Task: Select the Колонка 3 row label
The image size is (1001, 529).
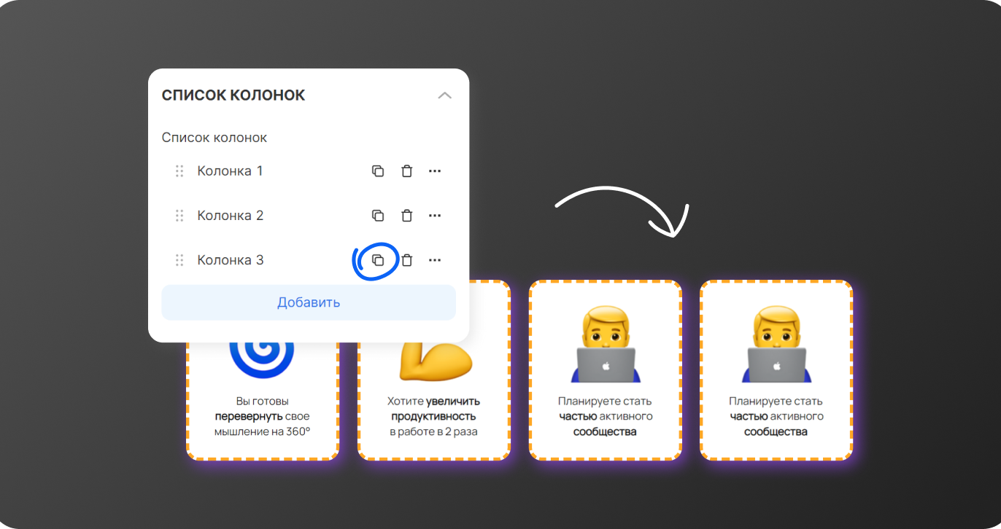Action: click(230, 260)
